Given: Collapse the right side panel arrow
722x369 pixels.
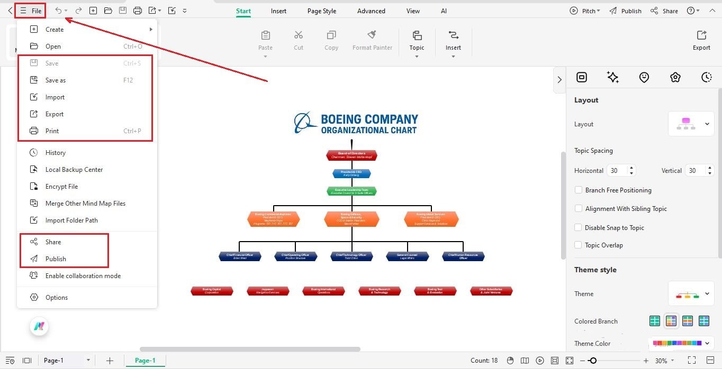Looking at the screenshot, I should [559, 80].
